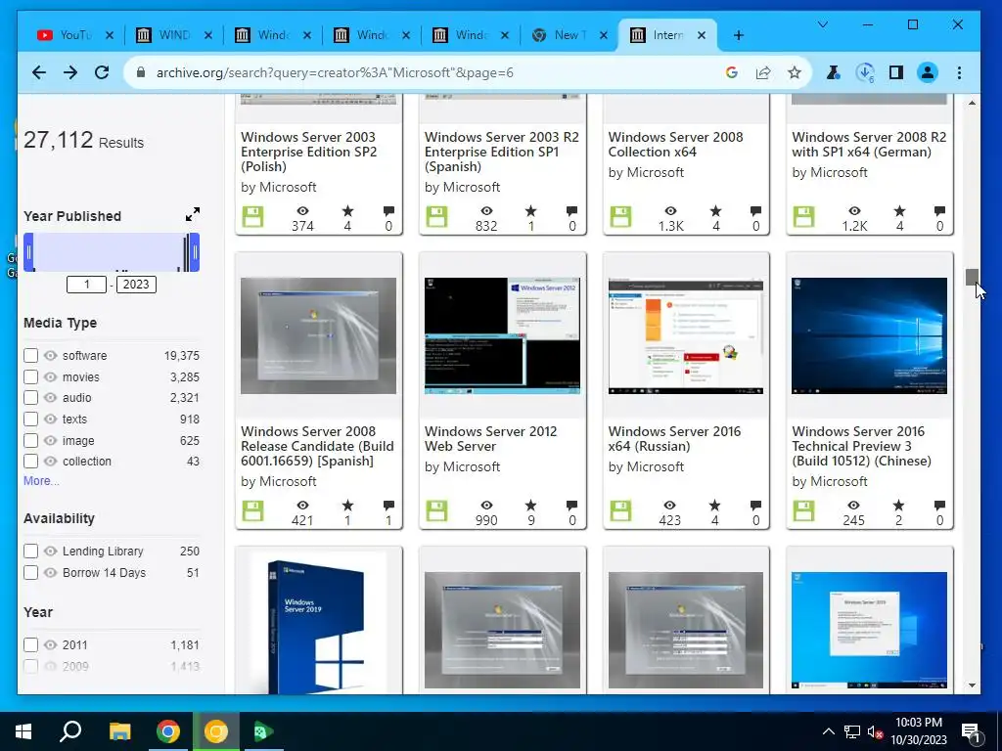The image size is (1002, 751).
Task: Click the reviews icon on Windows Server 2008 Release Candidate card
Action: 388,506
